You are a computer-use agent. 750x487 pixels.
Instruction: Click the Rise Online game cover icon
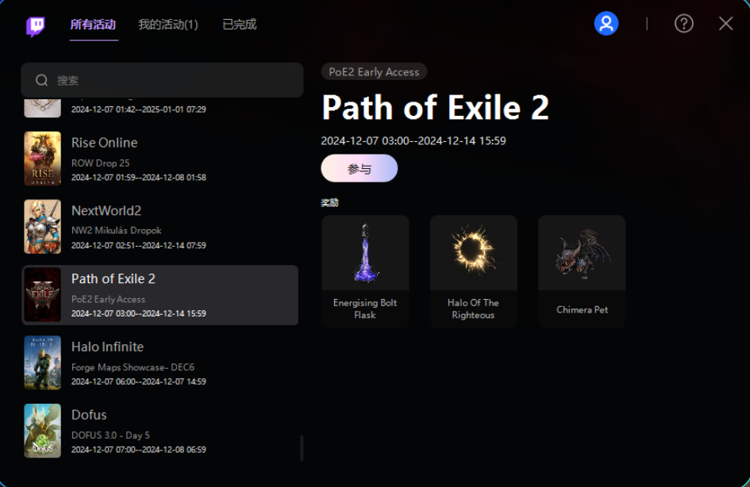point(43,158)
